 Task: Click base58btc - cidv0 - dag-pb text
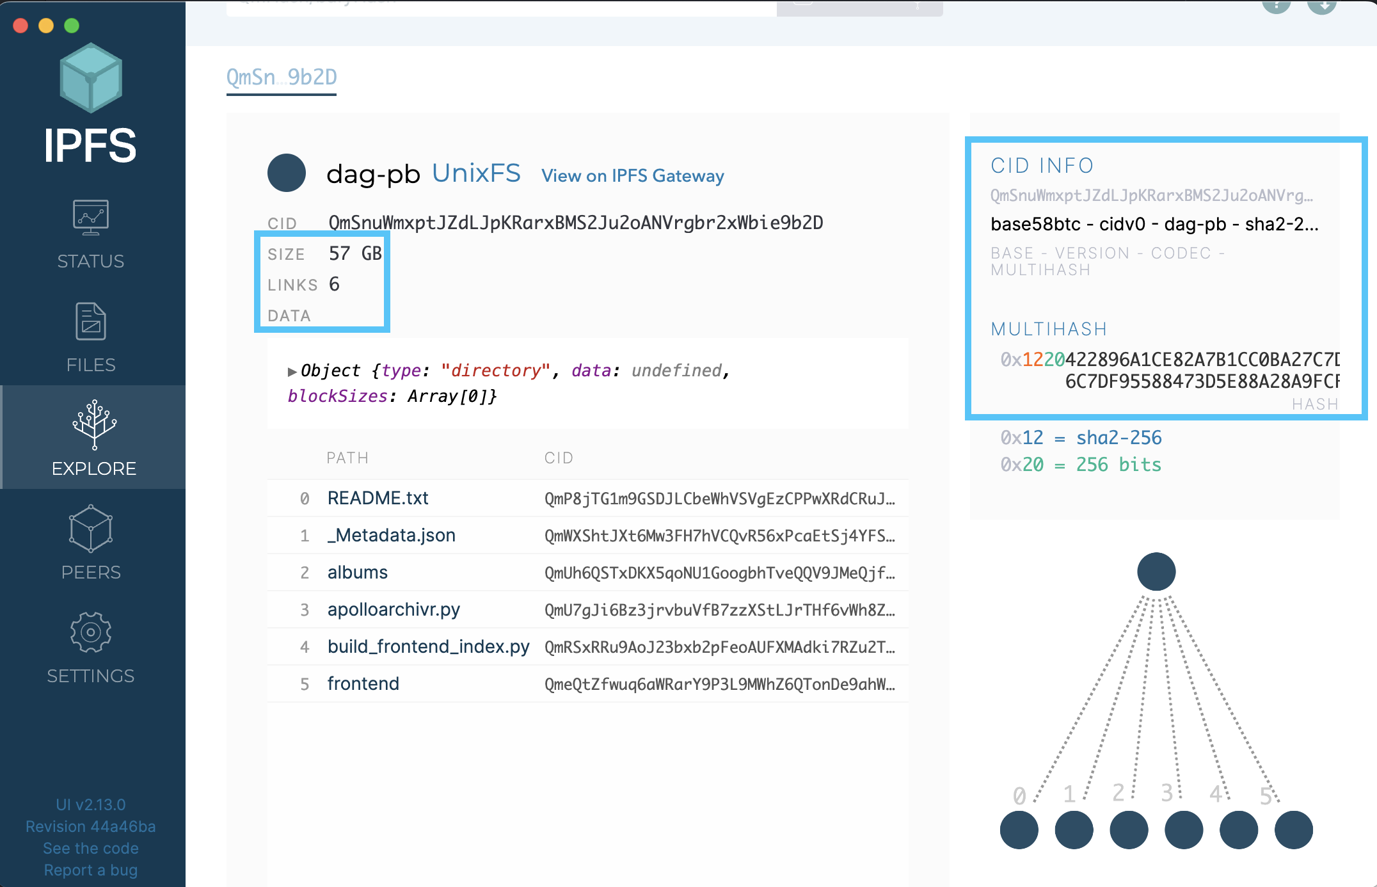[1154, 224]
